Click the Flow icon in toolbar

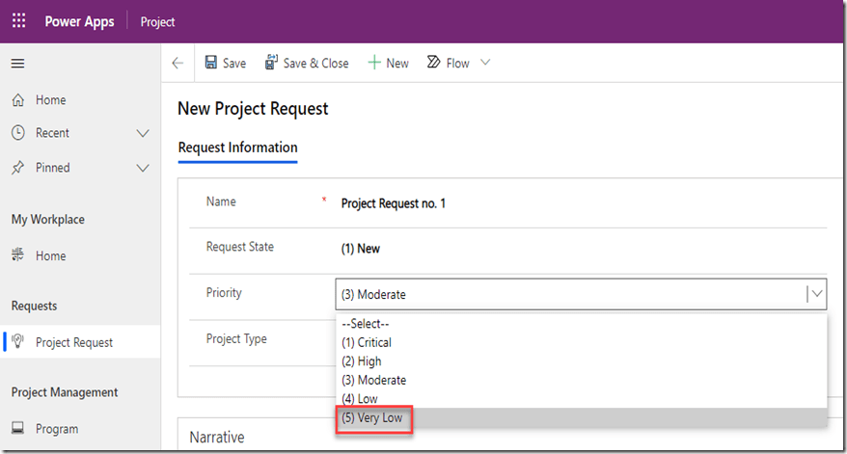pyautogui.click(x=433, y=63)
